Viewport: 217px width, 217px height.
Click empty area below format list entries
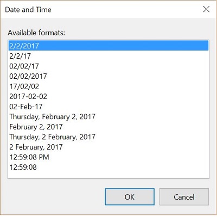point(108,175)
